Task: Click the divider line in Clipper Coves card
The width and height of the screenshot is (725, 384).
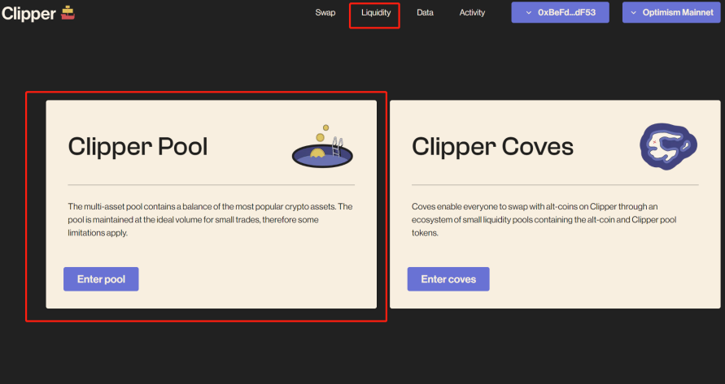Action: click(554, 185)
